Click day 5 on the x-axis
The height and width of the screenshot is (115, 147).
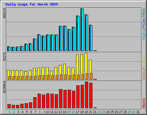click(x=27, y=112)
